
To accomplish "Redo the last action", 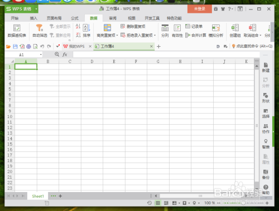I will click(x=49, y=46).
